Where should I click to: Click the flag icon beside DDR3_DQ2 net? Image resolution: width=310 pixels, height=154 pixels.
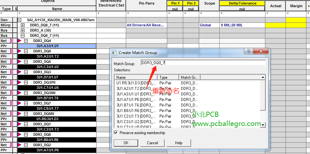click(19, 145)
